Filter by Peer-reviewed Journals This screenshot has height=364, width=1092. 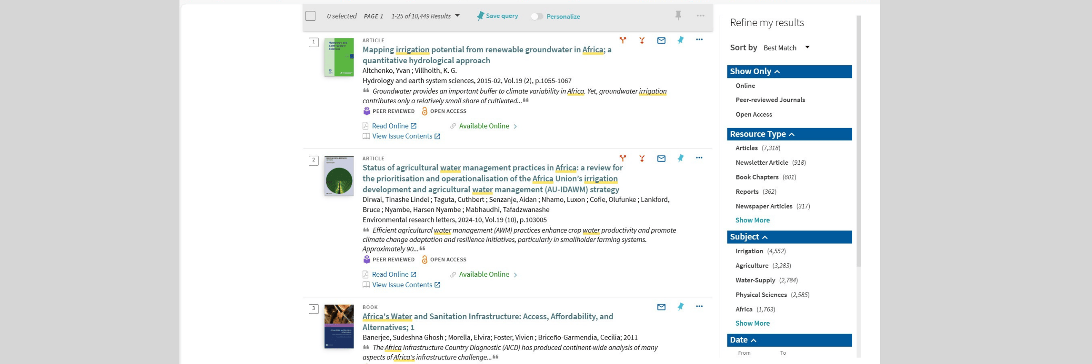770,100
